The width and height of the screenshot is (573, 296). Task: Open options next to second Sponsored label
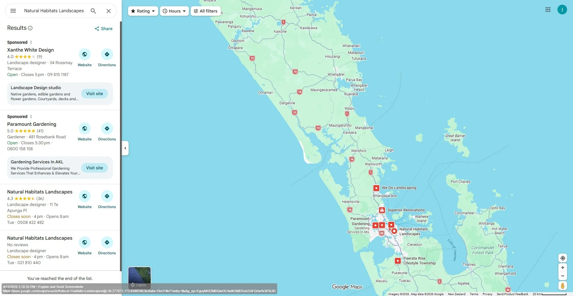pos(31,117)
